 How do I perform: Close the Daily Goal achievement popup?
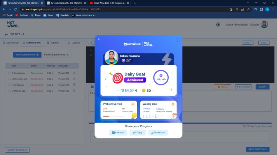pos(178,40)
